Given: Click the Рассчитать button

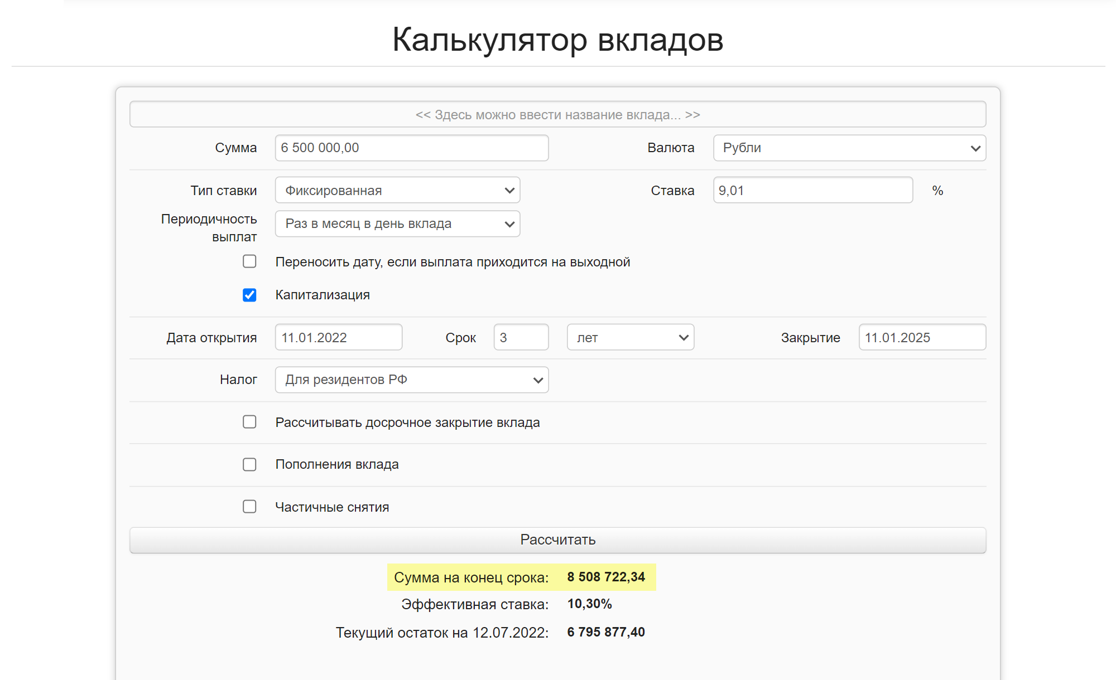Looking at the screenshot, I should click(x=557, y=540).
